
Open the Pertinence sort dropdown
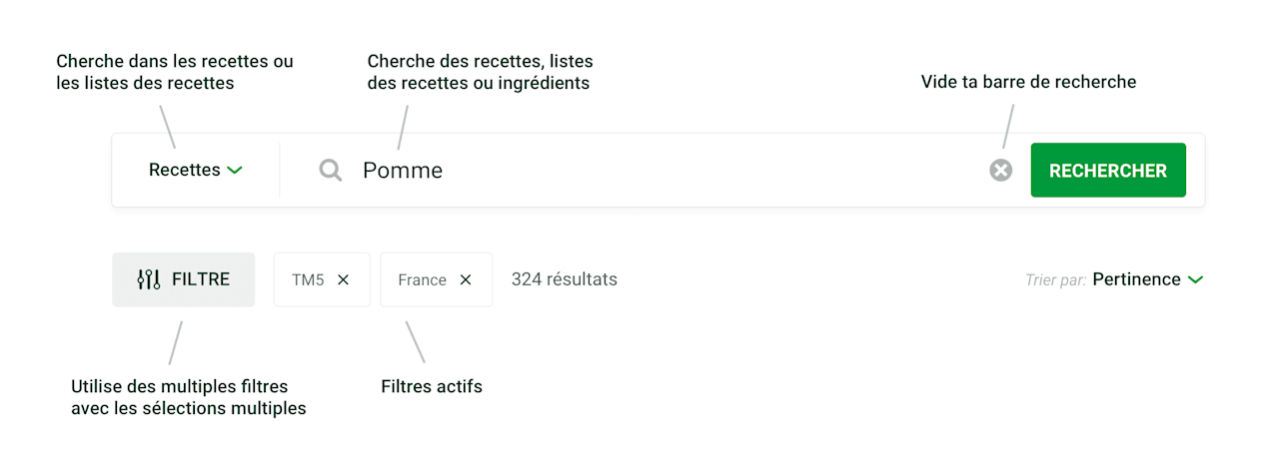click(1147, 279)
